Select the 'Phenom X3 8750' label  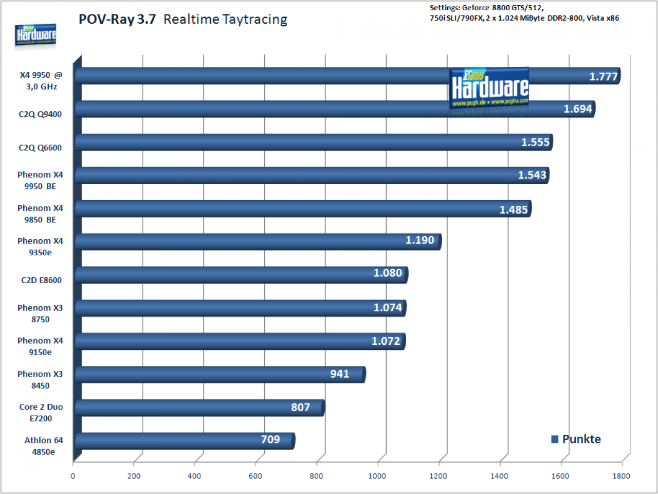(40, 313)
